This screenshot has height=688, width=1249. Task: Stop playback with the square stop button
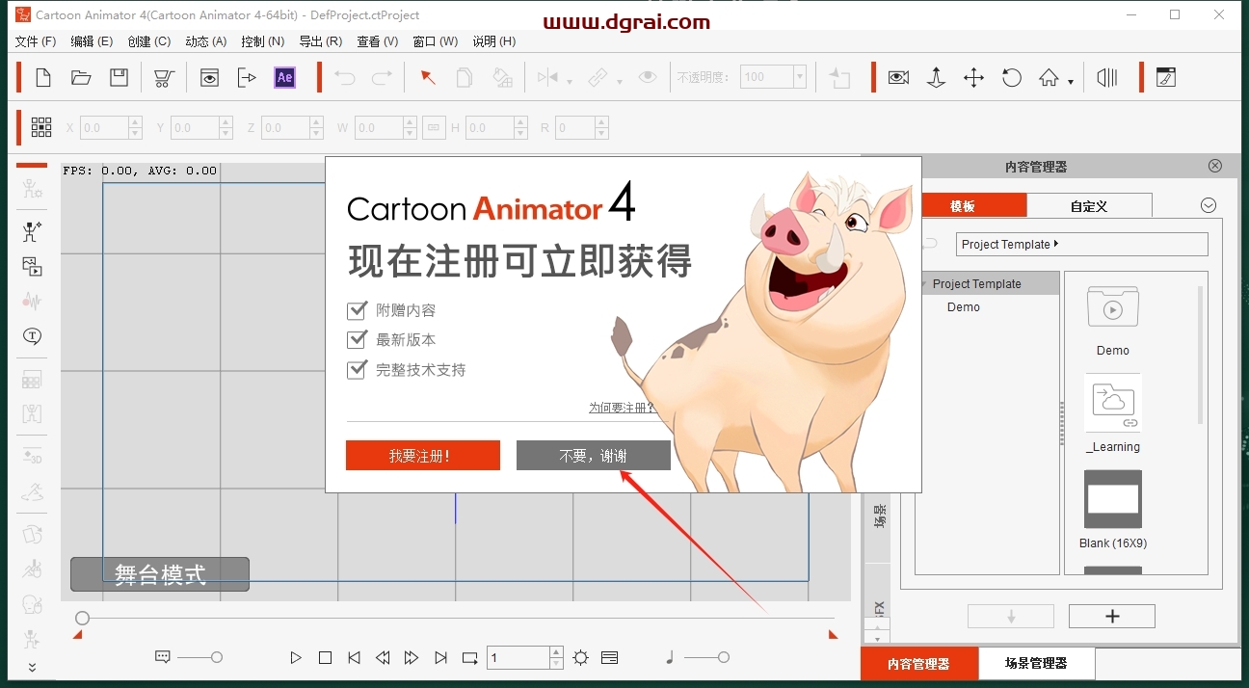click(325, 658)
